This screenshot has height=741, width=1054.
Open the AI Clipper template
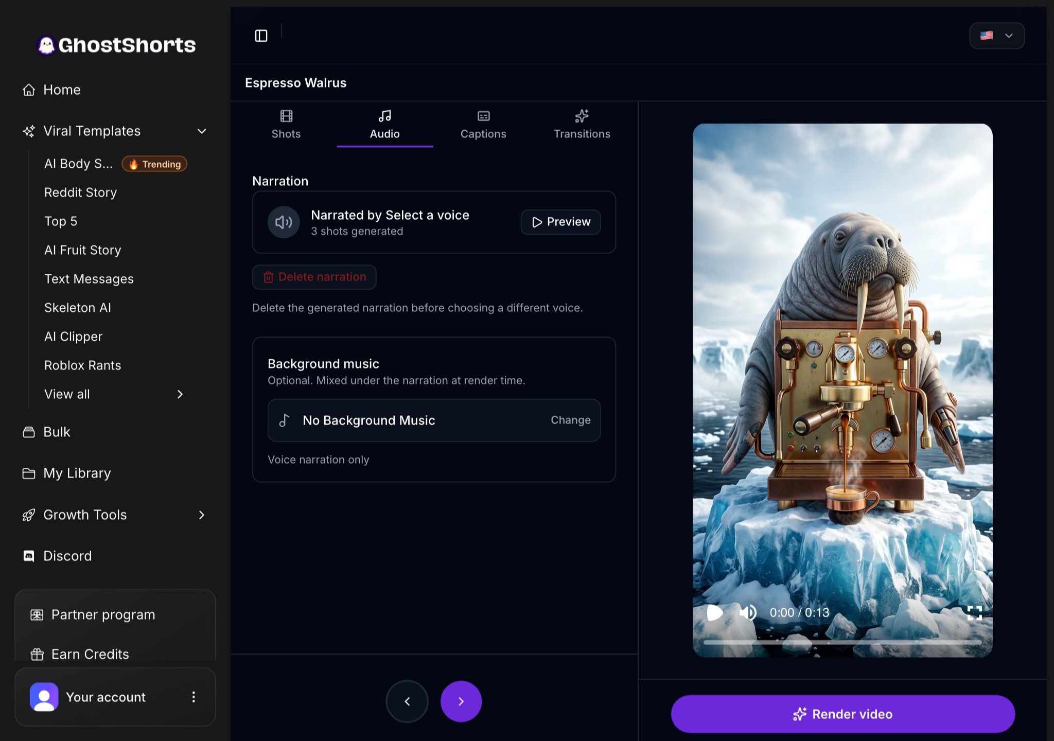click(74, 337)
